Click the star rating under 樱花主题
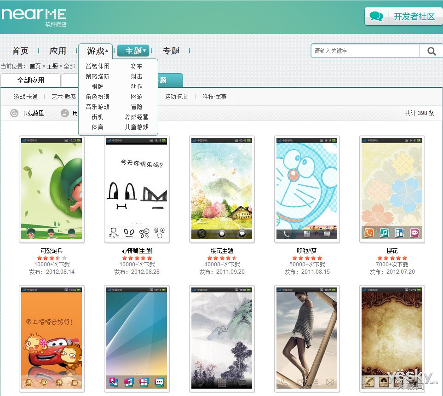 point(222,258)
